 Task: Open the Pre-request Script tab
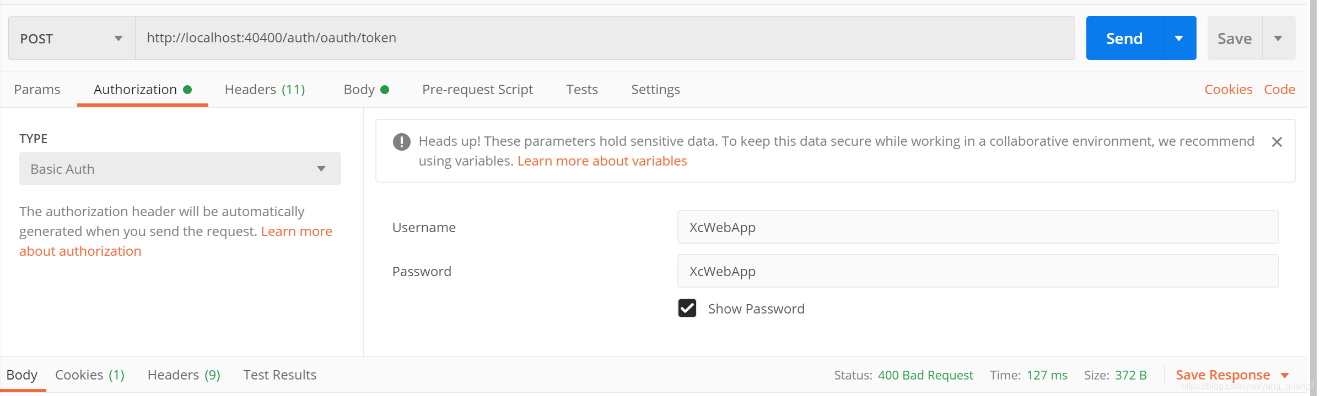tap(477, 90)
